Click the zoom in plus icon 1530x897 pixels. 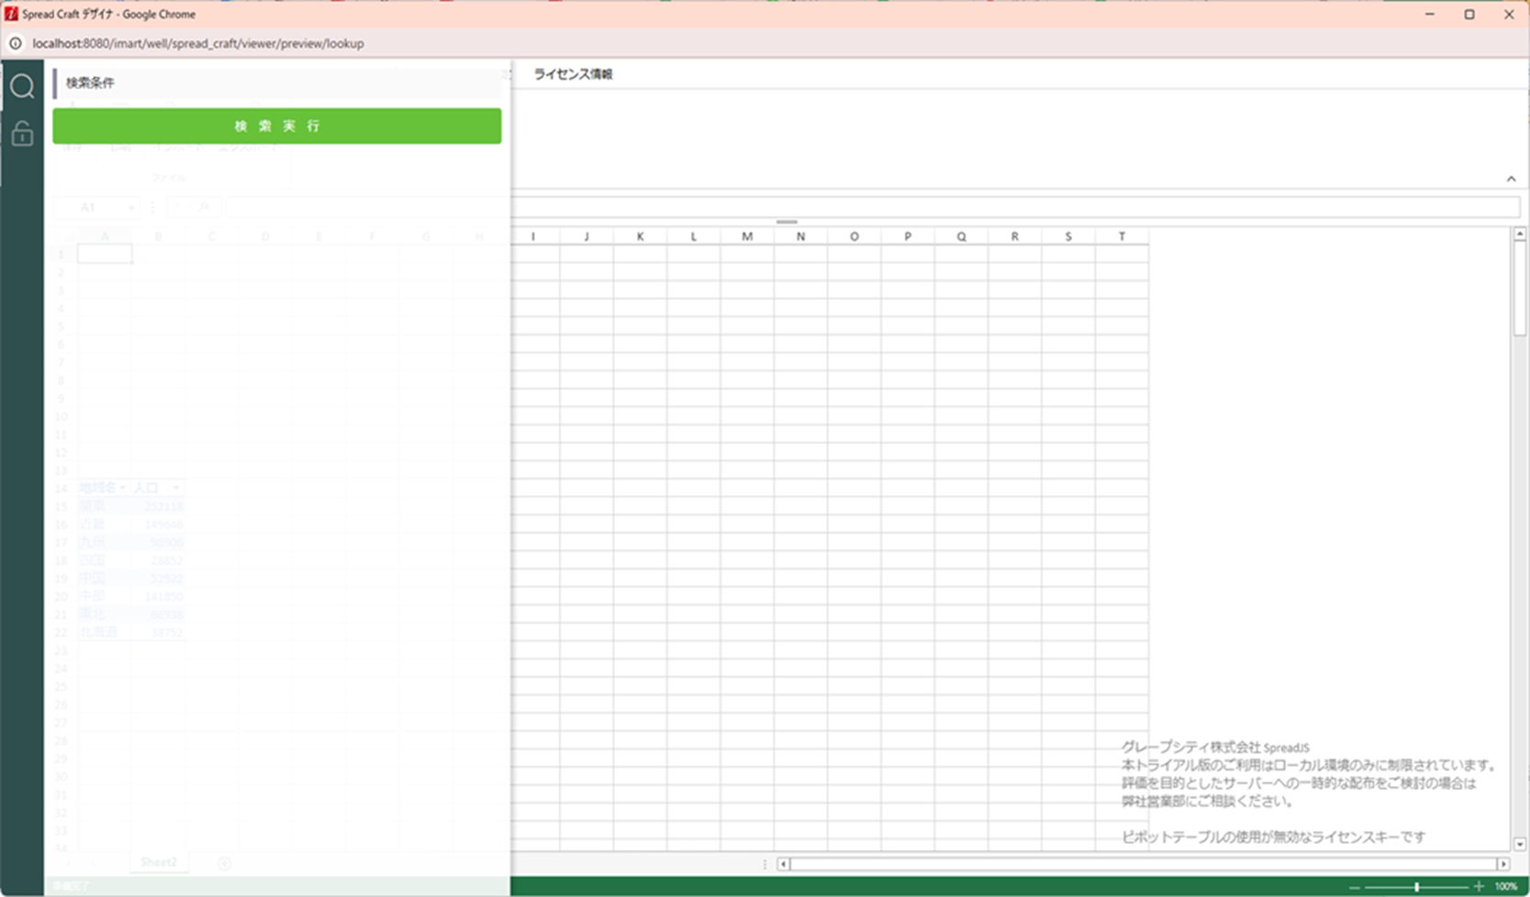1479,887
